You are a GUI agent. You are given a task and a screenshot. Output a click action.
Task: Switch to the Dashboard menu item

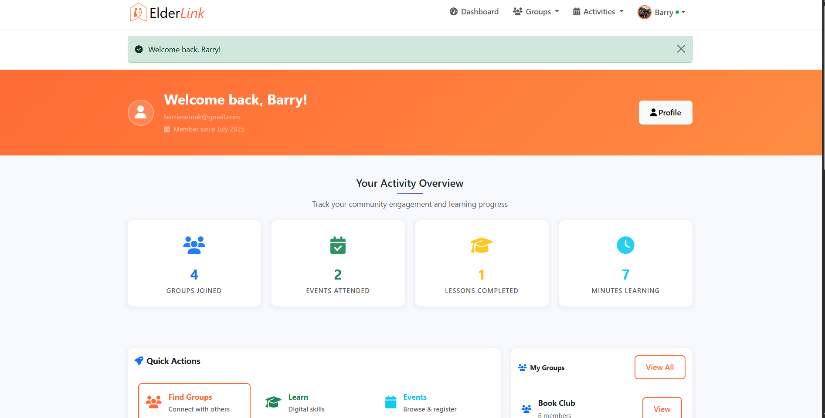click(474, 12)
